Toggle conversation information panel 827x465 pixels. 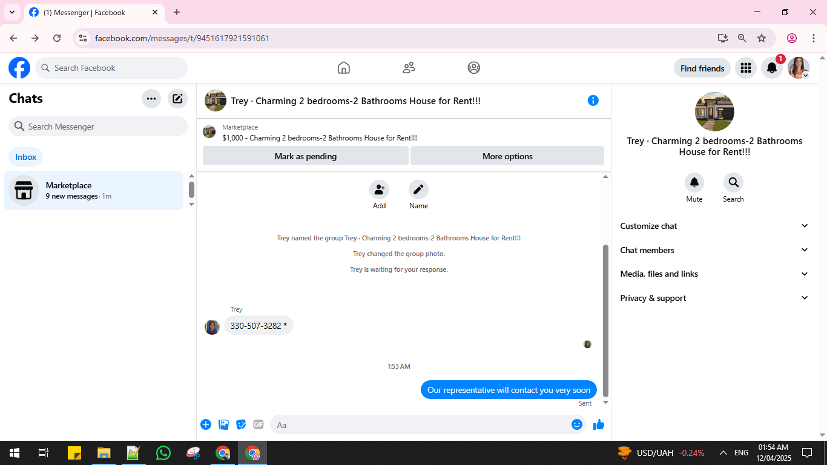coord(593,101)
